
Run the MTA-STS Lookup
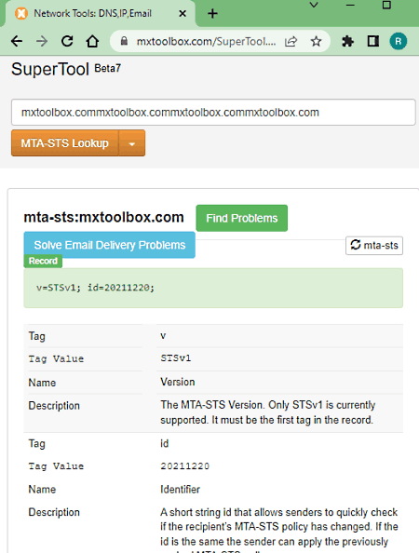[64, 143]
